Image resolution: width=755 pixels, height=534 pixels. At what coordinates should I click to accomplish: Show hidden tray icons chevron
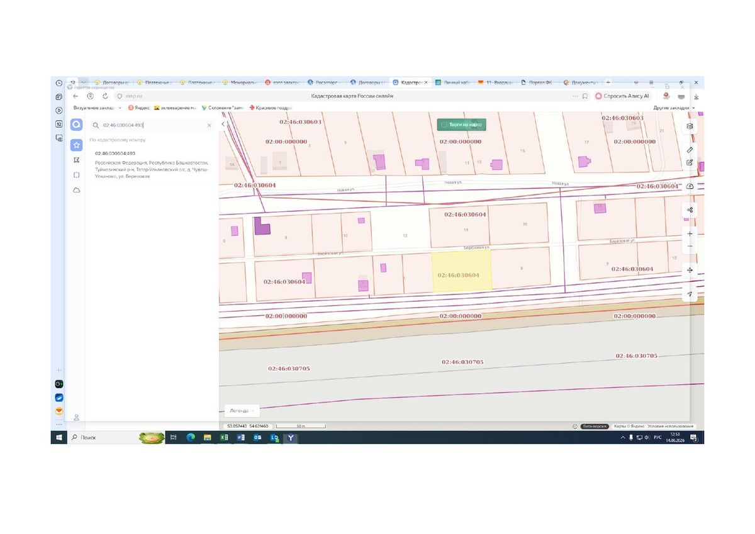[x=623, y=437]
